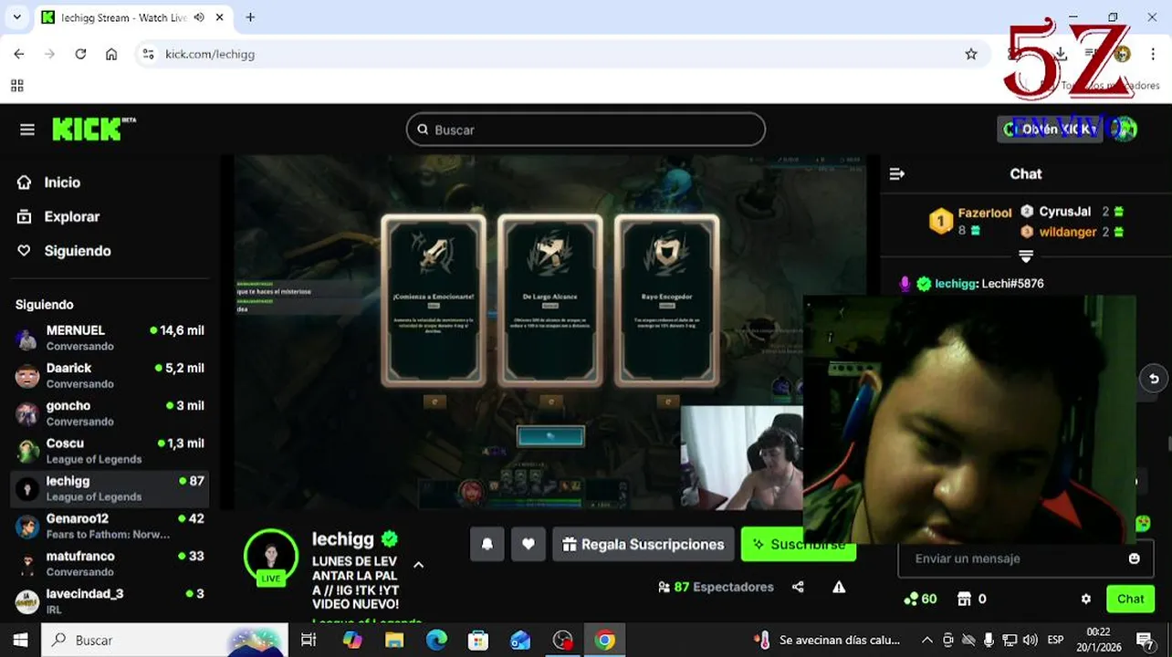Bookmark page with star icon

(971, 54)
